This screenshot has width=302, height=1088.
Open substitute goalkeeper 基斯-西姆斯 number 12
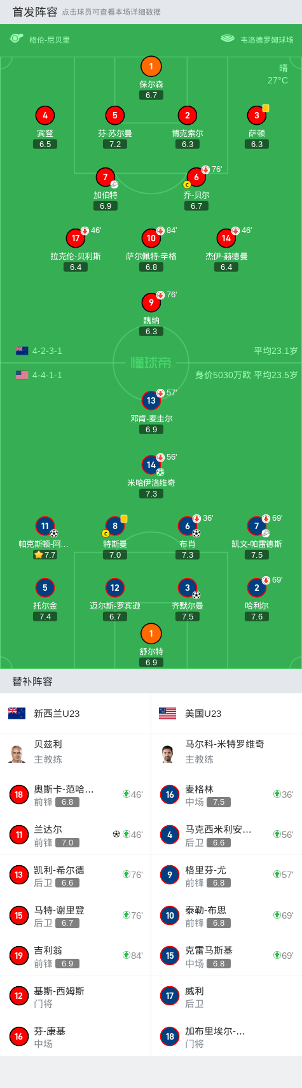point(75,996)
